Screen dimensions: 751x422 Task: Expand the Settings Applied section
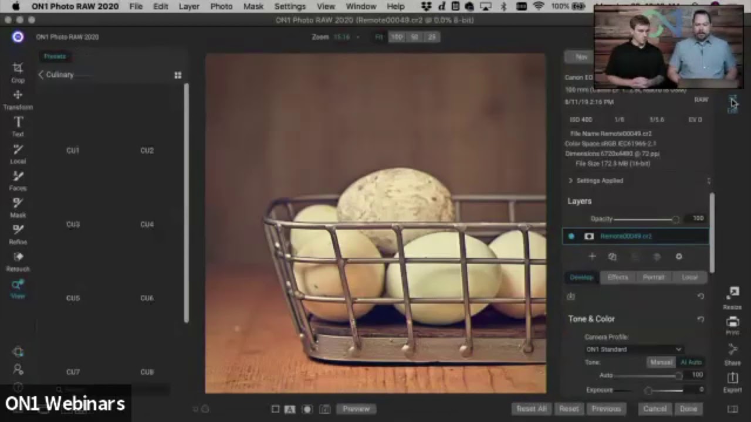(x=570, y=181)
